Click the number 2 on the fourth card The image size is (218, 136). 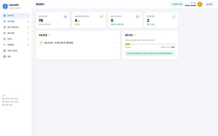(x=148, y=20)
